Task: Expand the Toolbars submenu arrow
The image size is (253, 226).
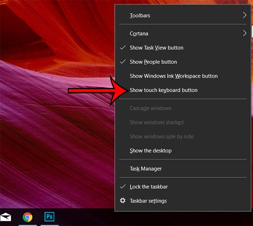Action: tap(244, 16)
